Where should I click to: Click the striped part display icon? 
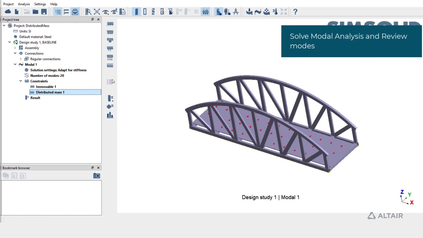click(153, 12)
